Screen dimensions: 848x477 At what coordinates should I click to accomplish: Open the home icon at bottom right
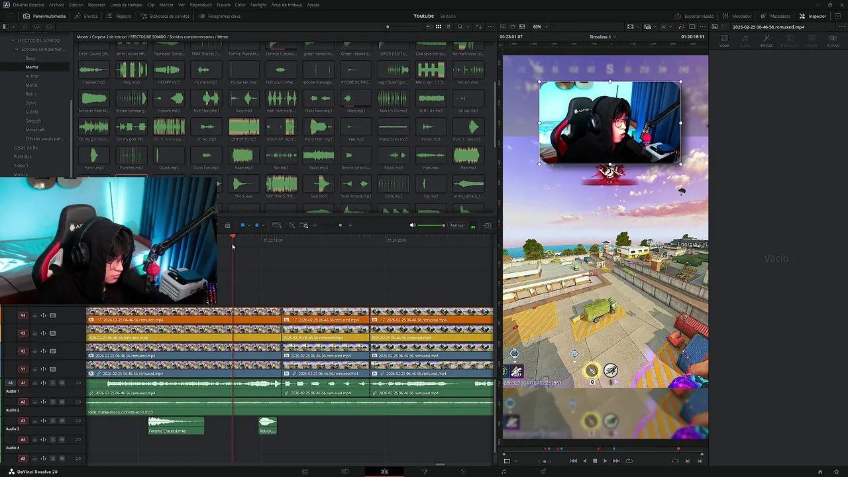click(820, 472)
